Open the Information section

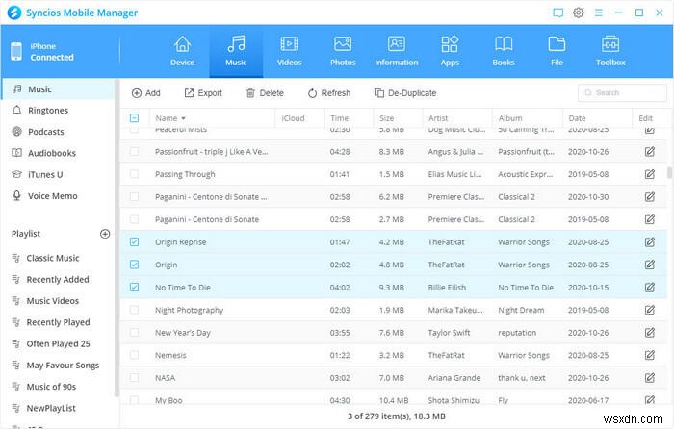[397, 51]
